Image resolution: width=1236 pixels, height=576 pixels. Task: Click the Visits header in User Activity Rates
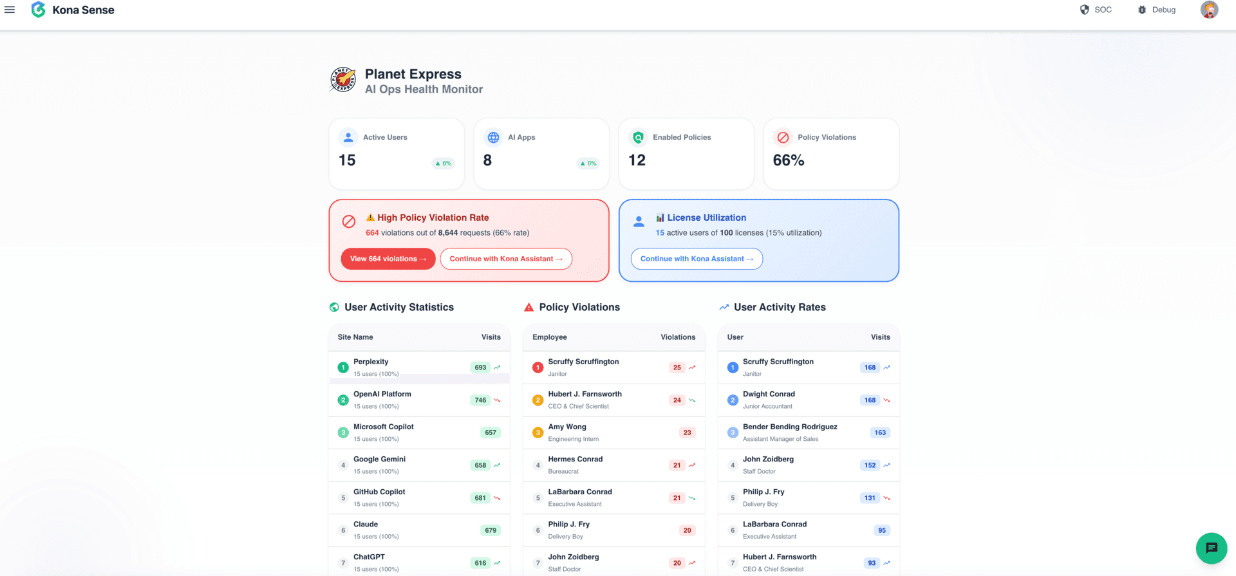[x=881, y=337]
